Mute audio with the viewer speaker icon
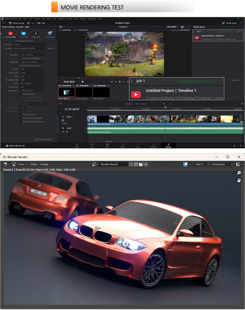 (x=83, y=82)
